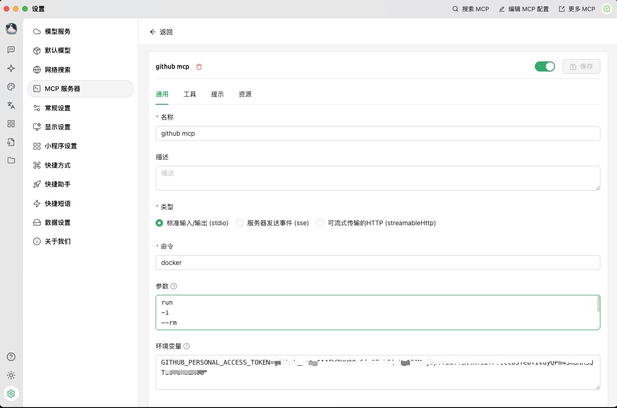Open 常规设置 in the settings menu
Viewport: 617px width, 408px height.
click(x=81, y=108)
